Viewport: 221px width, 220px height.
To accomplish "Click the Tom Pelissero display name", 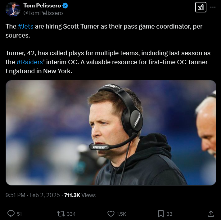I will [42, 6].
